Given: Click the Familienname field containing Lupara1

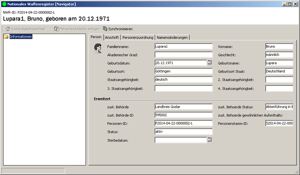Looking at the screenshot, I should [183, 47].
